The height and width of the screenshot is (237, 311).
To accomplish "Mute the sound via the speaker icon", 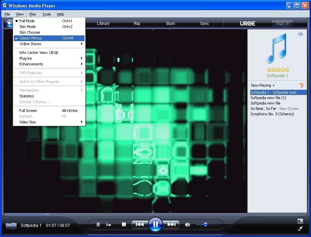I will click(x=187, y=225).
